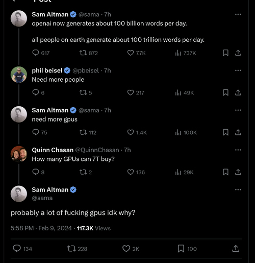Open Quinn Chasan's profile picture
The height and width of the screenshot is (263, 255).
19,154
